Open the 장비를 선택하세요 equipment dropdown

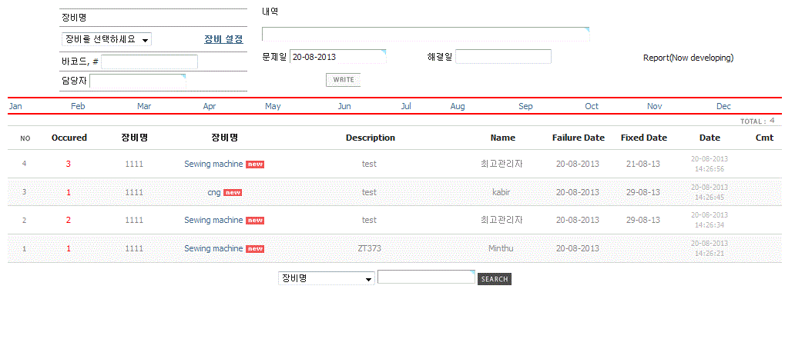(x=106, y=39)
